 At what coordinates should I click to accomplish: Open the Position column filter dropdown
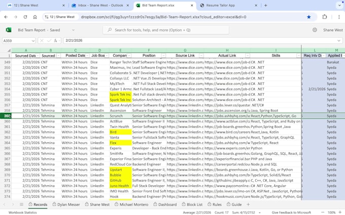(163, 56)
